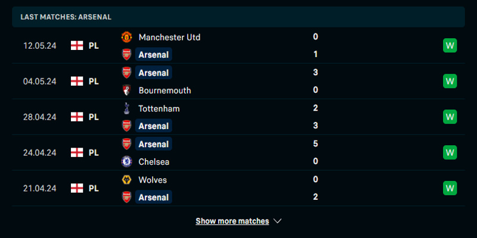Open the Tottenham team name
Screen dimensions: 477x238
click(x=159, y=108)
